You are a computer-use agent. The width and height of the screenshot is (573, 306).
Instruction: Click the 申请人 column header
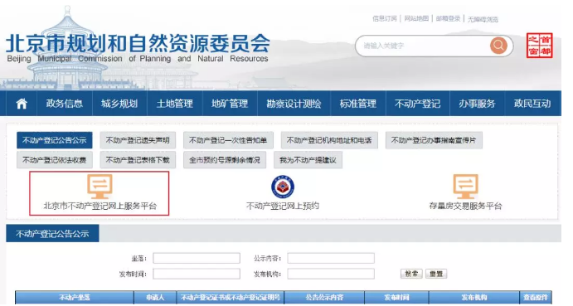click(155, 298)
